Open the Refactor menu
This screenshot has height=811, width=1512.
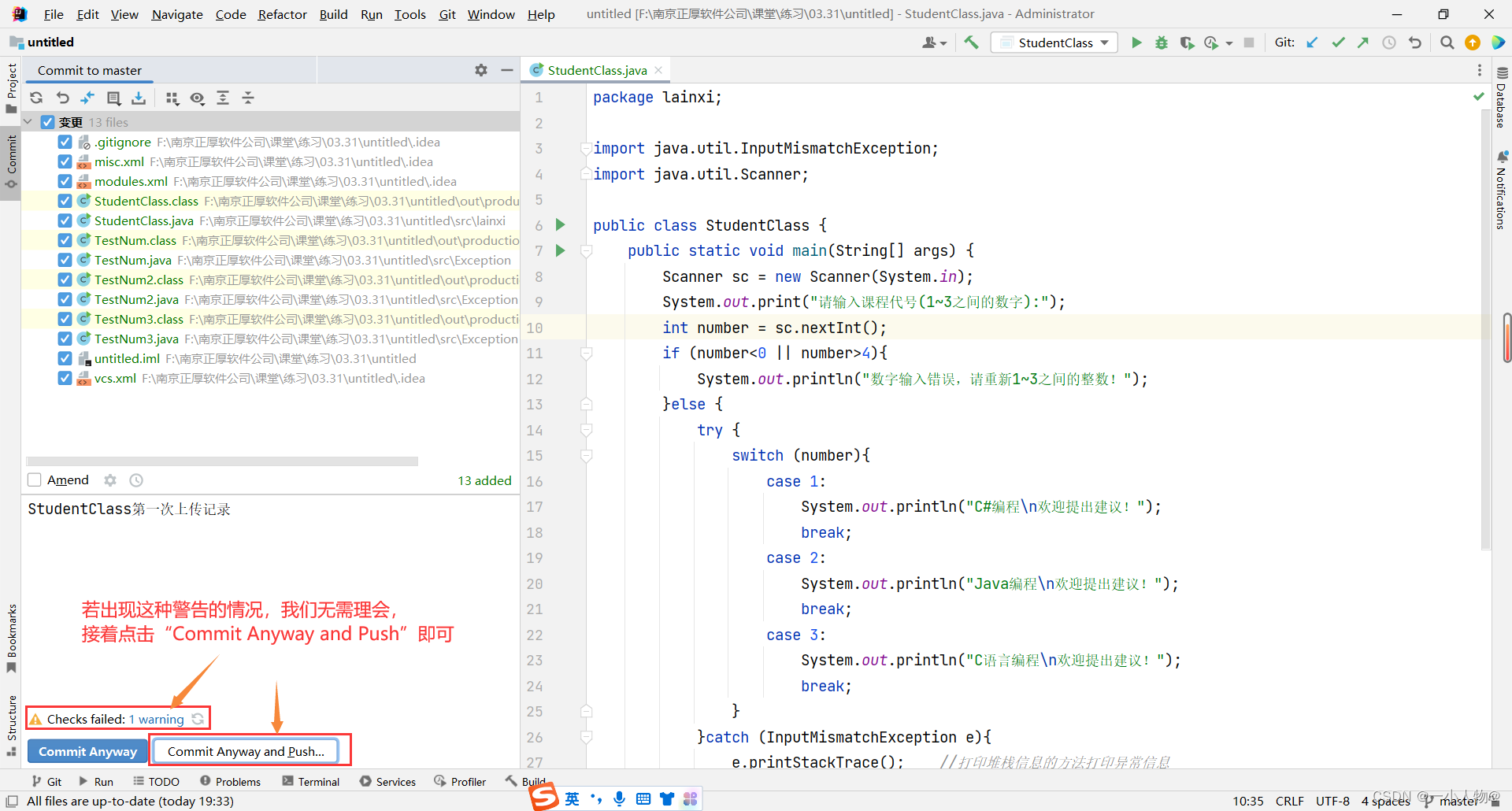pos(282,14)
